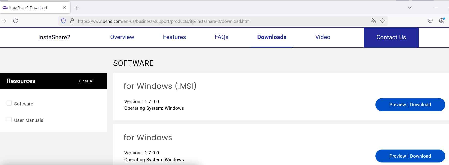Open the Overview section tab
Screen dimensions: 449x165
(x=122, y=37)
